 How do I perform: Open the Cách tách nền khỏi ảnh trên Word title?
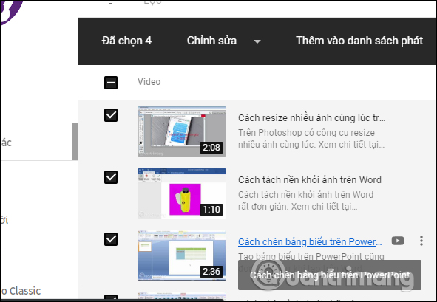[310, 180]
